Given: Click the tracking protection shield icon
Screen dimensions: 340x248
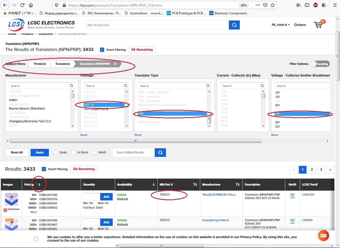Looking at the screenshot, I should [x=56, y=5].
